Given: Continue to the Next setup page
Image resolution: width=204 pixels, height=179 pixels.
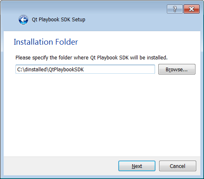Looking at the screenshot, I should point(137,166).
